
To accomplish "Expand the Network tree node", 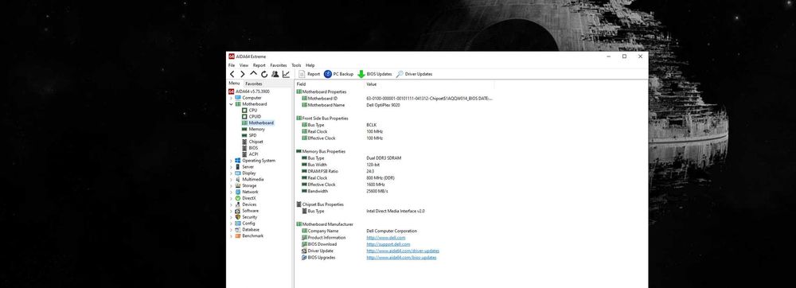I will tap(232, 193).
